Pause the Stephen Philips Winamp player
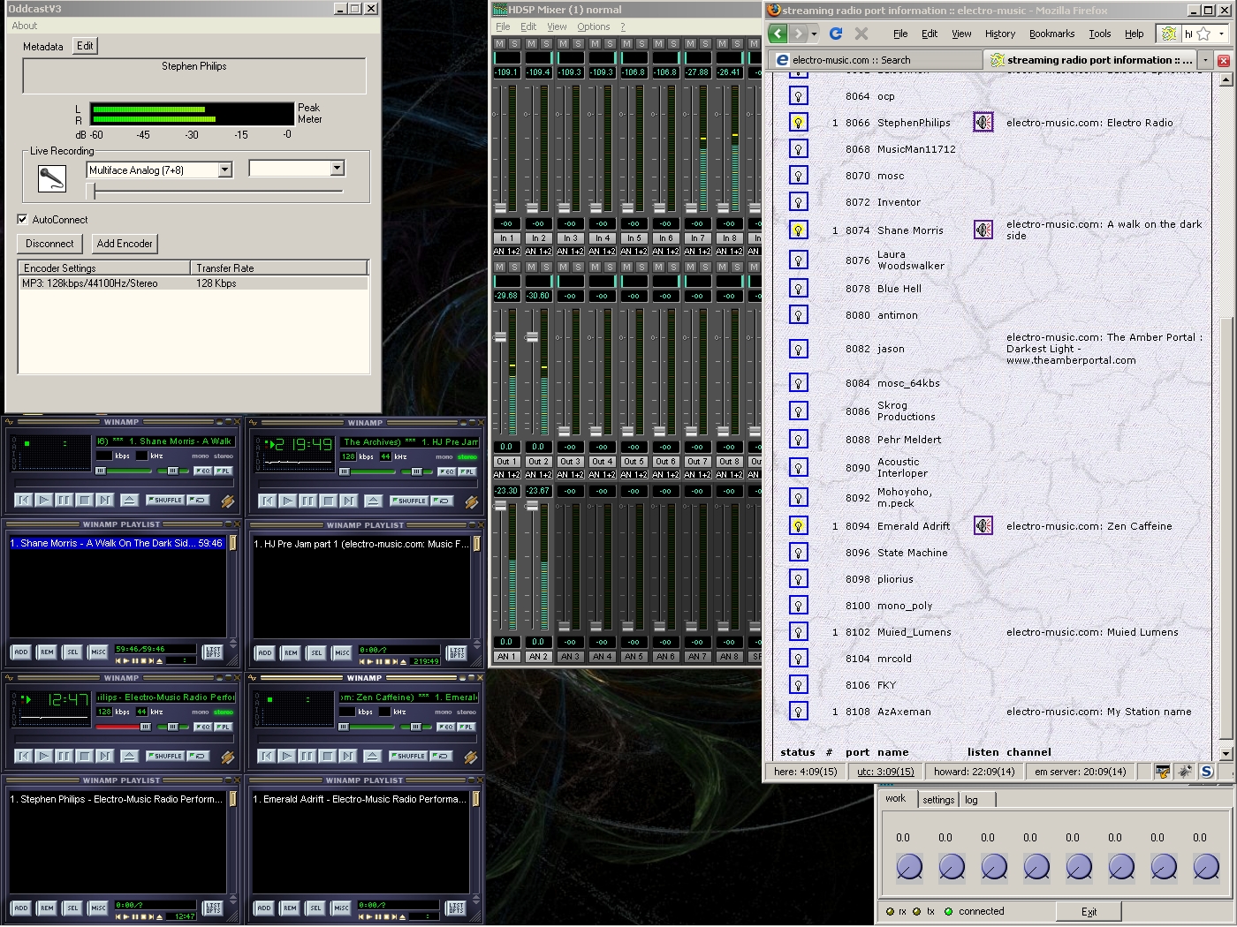Viewport: 1237px width, 927px height. 64,756
